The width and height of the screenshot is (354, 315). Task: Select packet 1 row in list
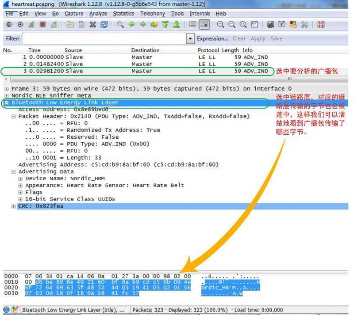pos(176,57)
